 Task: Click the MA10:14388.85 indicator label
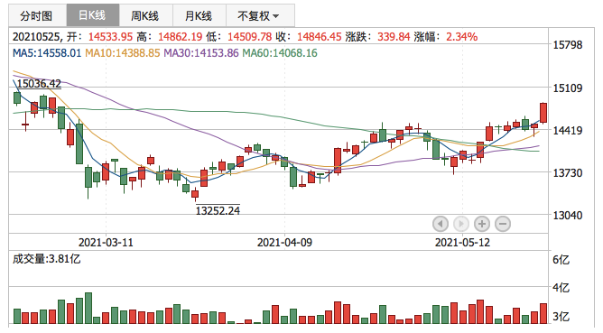122,52
